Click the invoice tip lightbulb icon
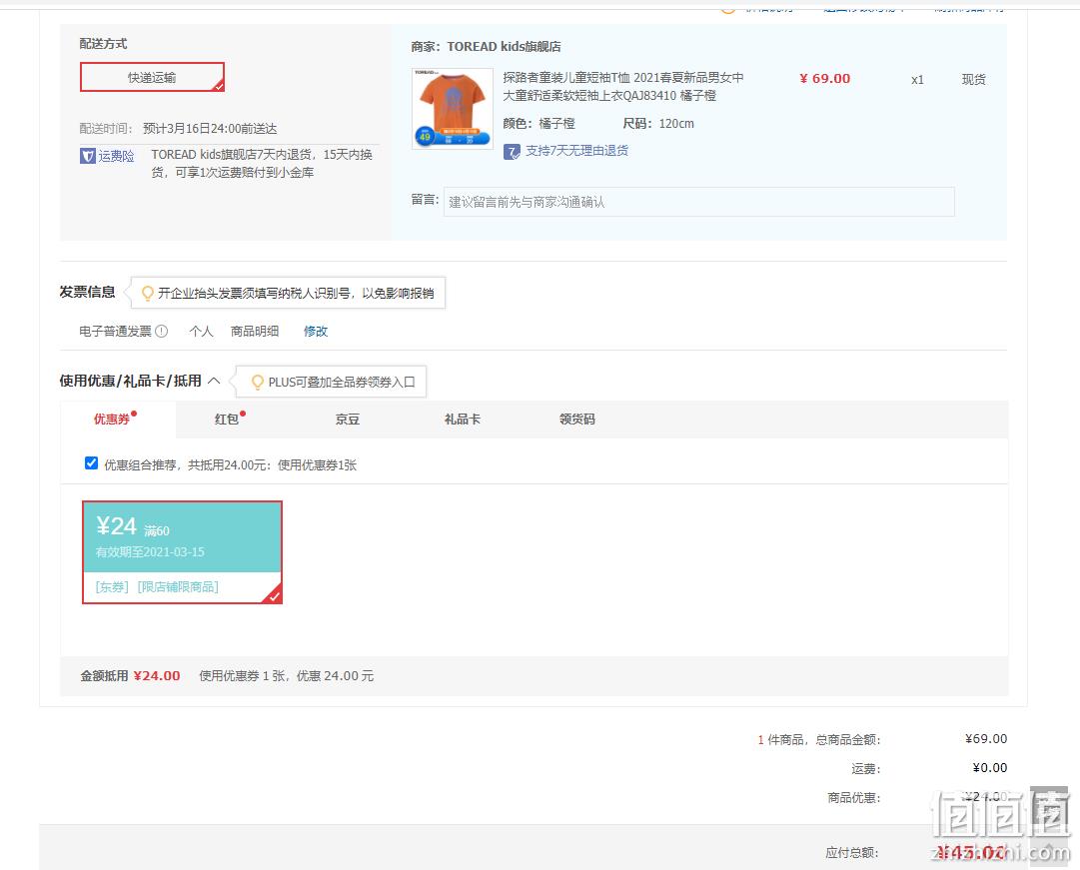 pos(147,294)
